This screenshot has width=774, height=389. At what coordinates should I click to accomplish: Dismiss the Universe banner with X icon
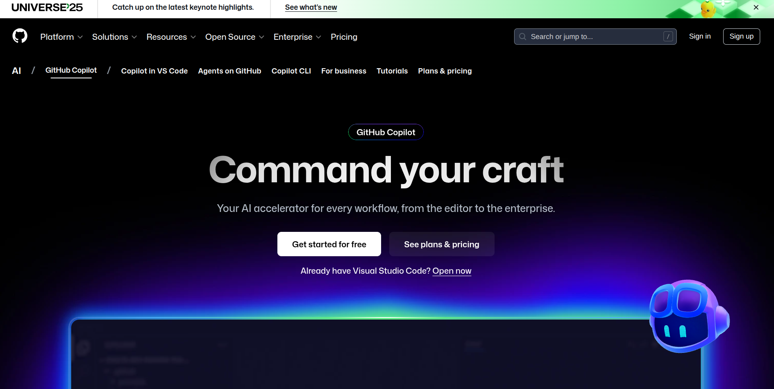pos(756,7)
